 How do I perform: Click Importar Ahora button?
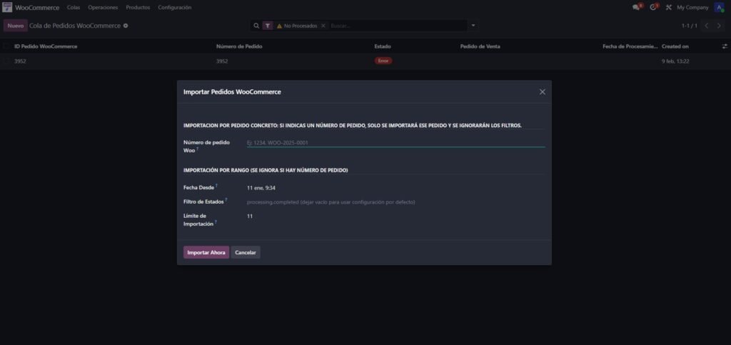click(x=206, y=252)
